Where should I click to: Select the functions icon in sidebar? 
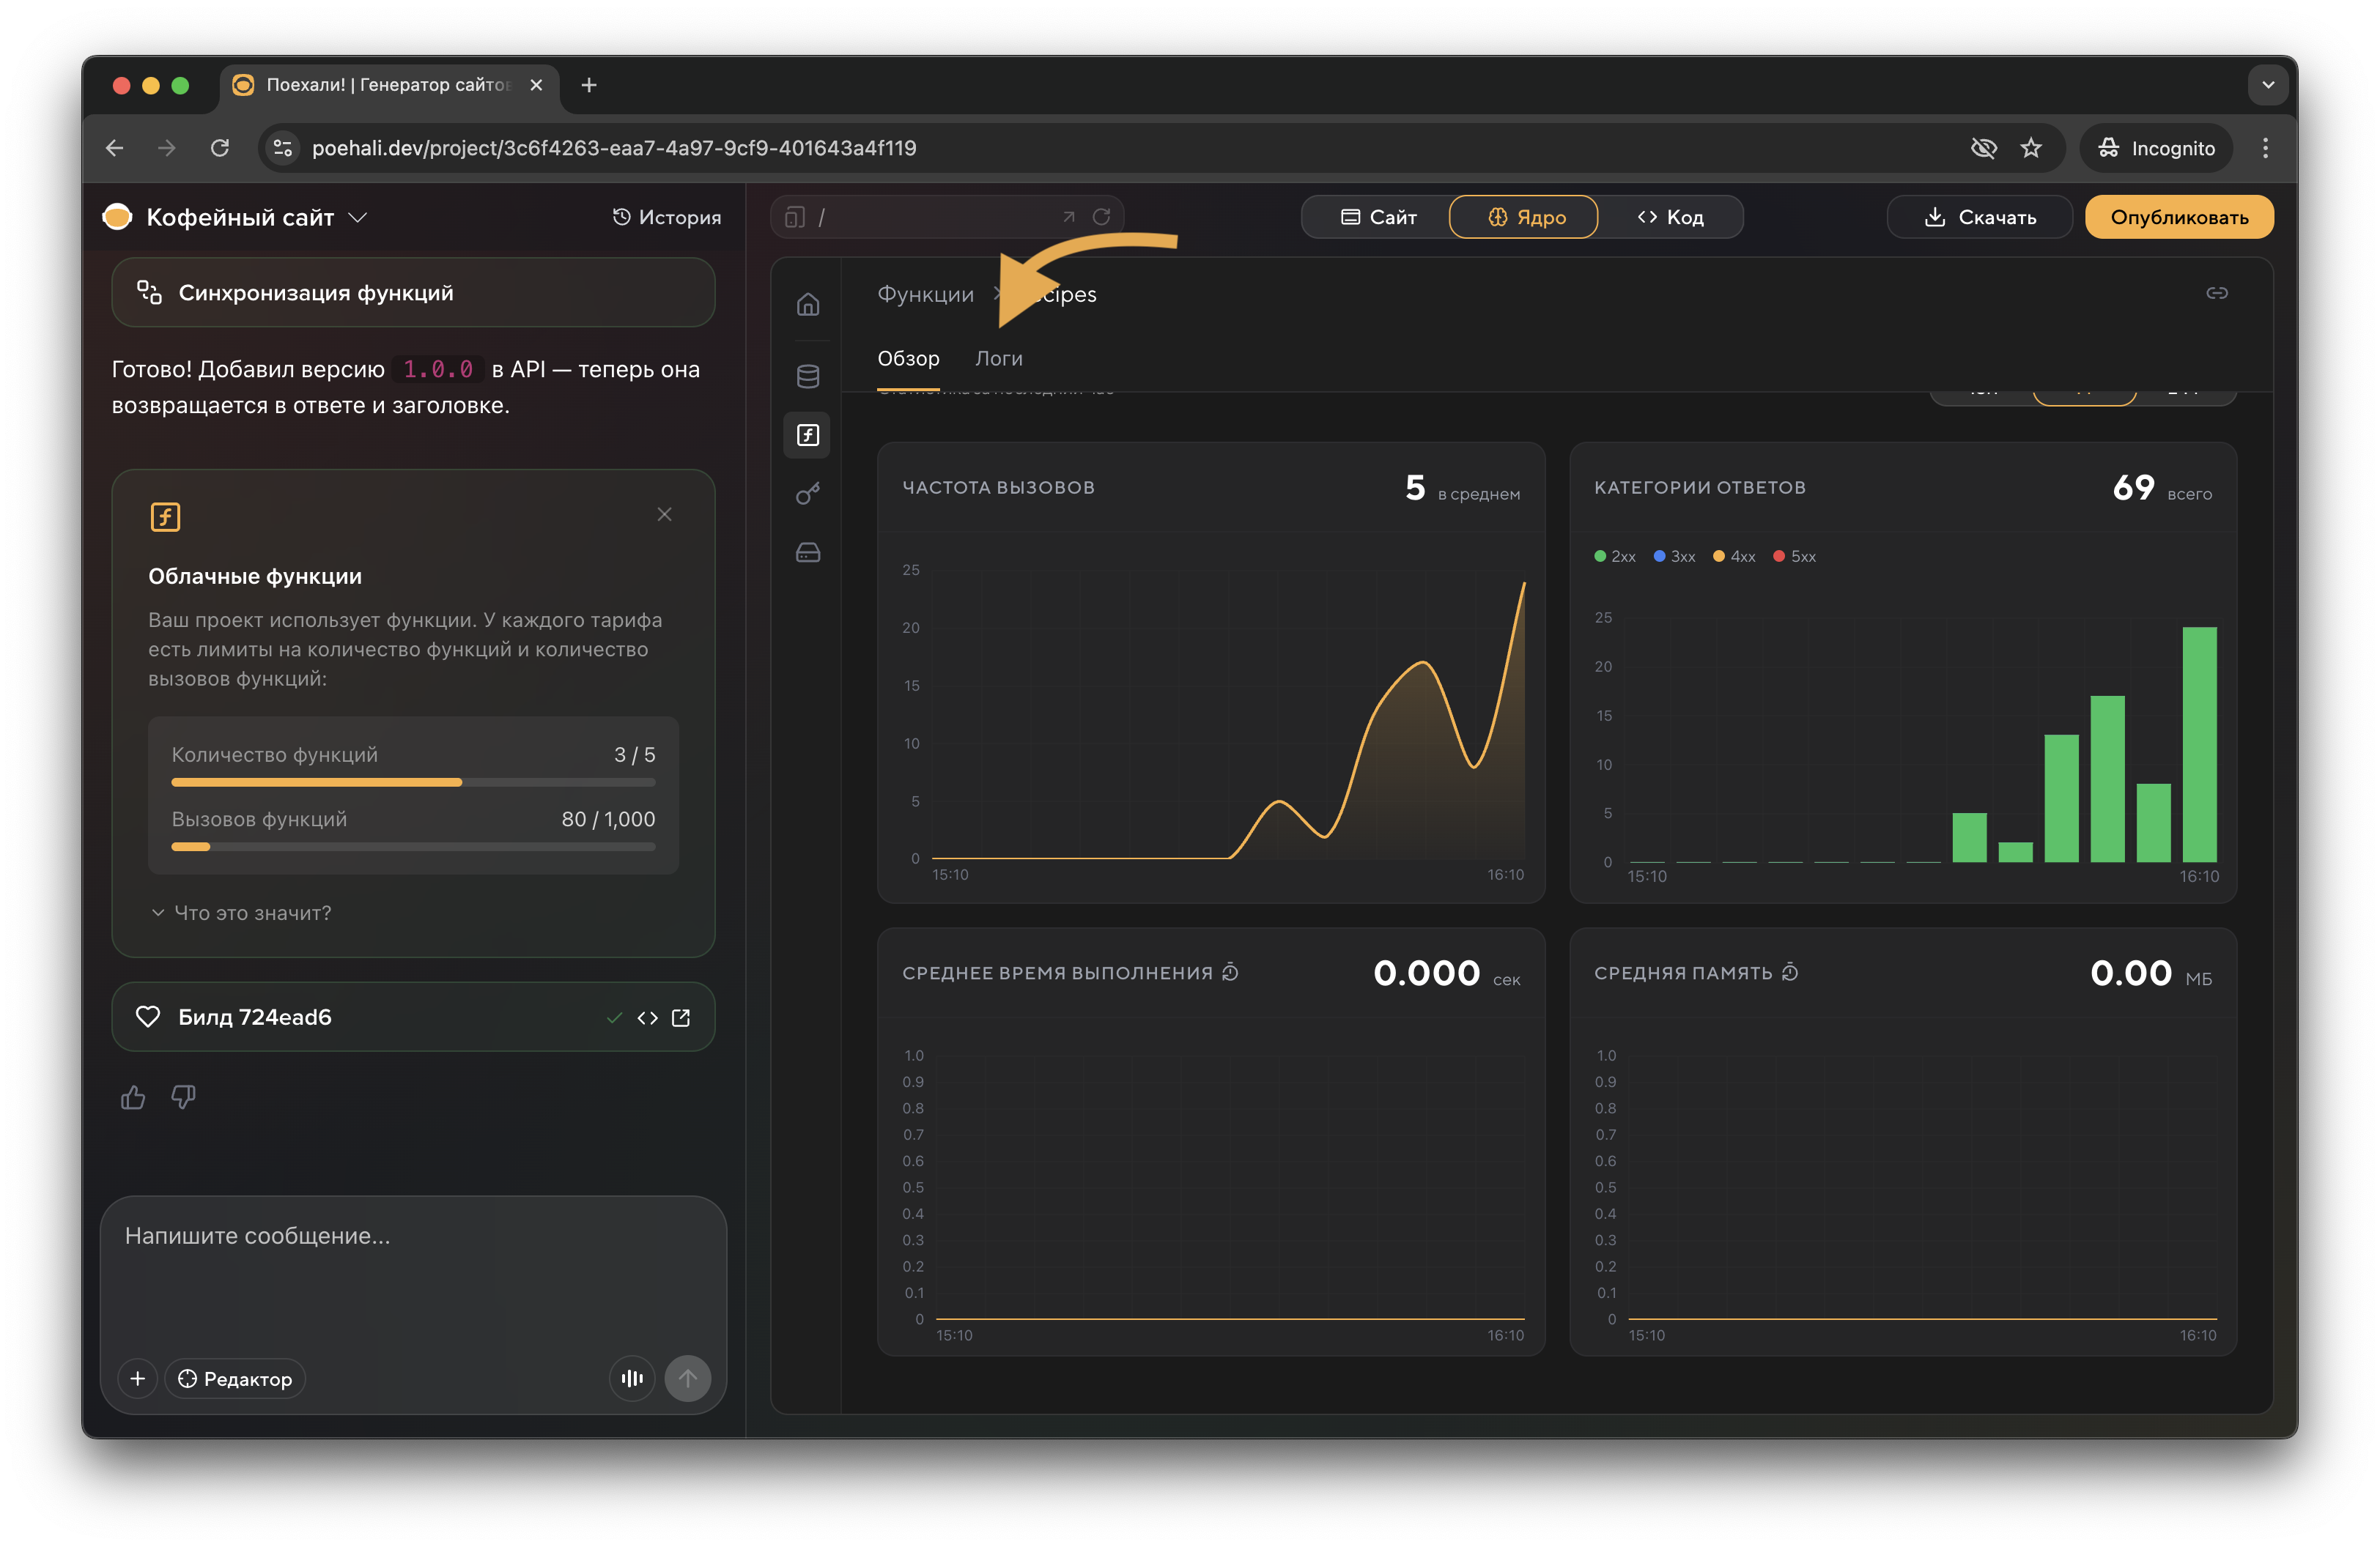[x=808, y=434]
